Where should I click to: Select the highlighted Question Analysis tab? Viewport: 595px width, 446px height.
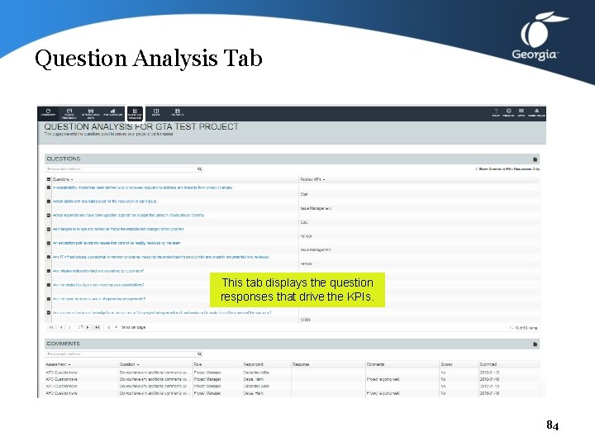(135, 113)
